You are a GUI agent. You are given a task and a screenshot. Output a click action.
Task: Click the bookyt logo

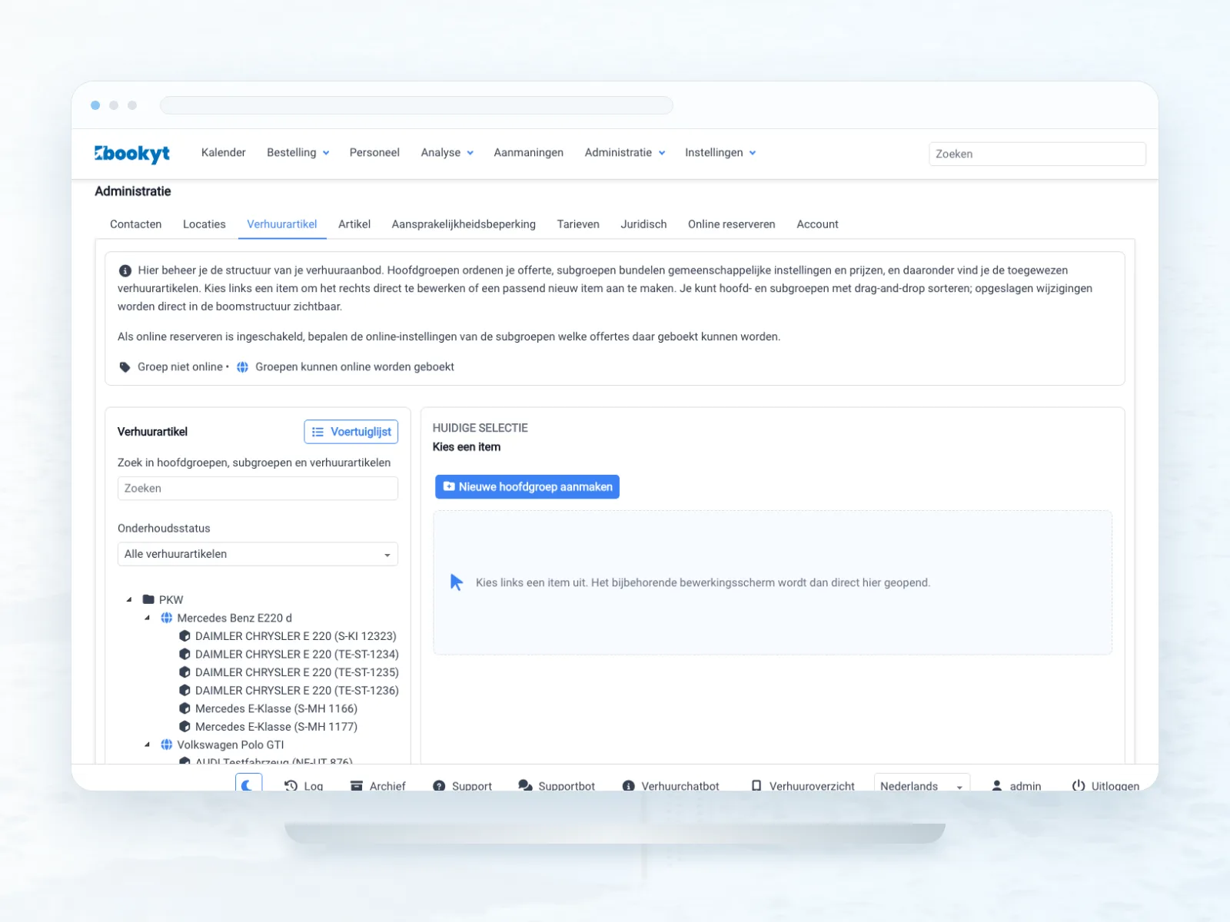point(132,154)
